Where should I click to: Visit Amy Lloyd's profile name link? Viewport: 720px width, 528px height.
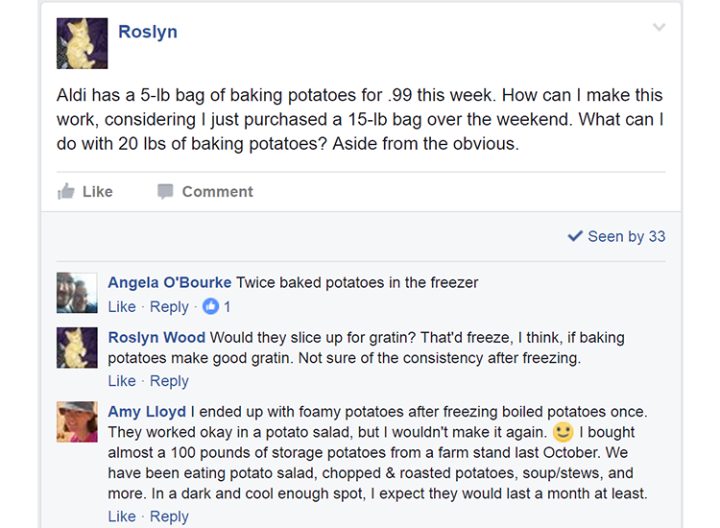pyautogui.click(x=146, y=412)
